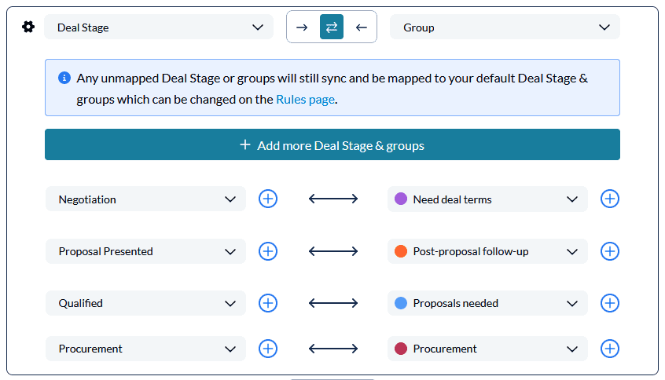Expand the Proposals needed group dropdown

click(x=487, y=303)
